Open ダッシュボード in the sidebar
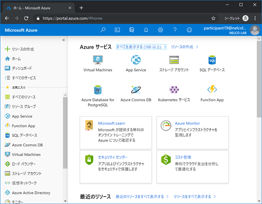 click(18, 68)
